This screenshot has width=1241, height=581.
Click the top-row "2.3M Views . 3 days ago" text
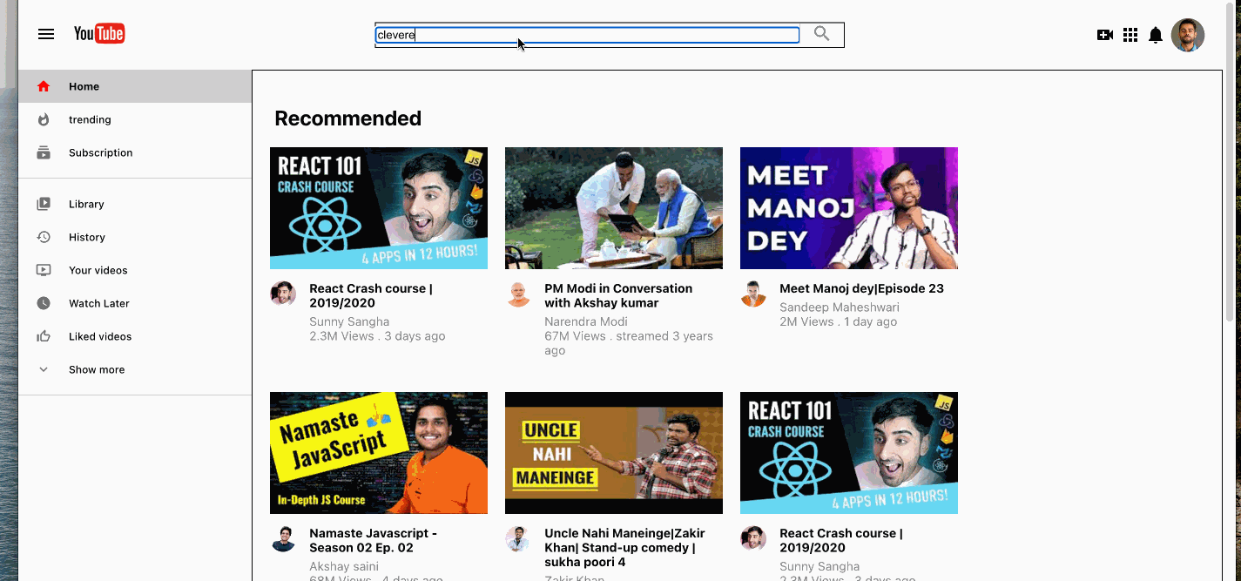click(377, 336)
